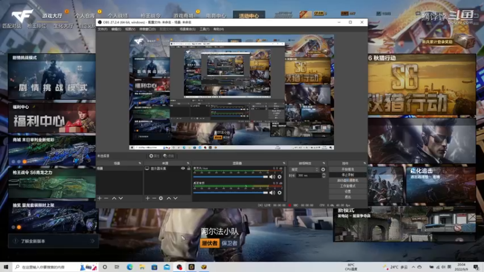Open the View menu in OBS

[130, 29]
